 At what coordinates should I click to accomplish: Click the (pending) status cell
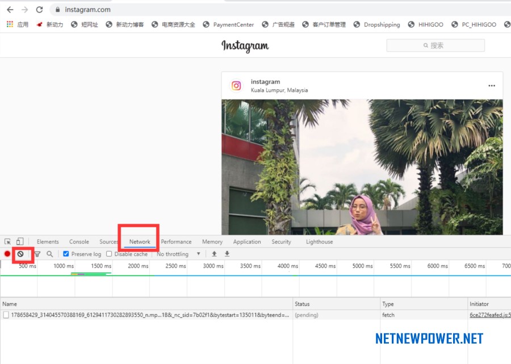[307, 315]
